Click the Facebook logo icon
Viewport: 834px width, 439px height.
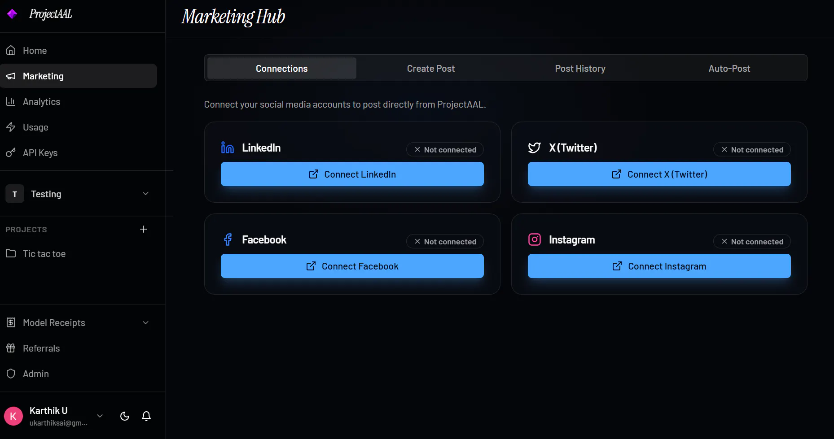pyautogui.click(x=228, y=239)
